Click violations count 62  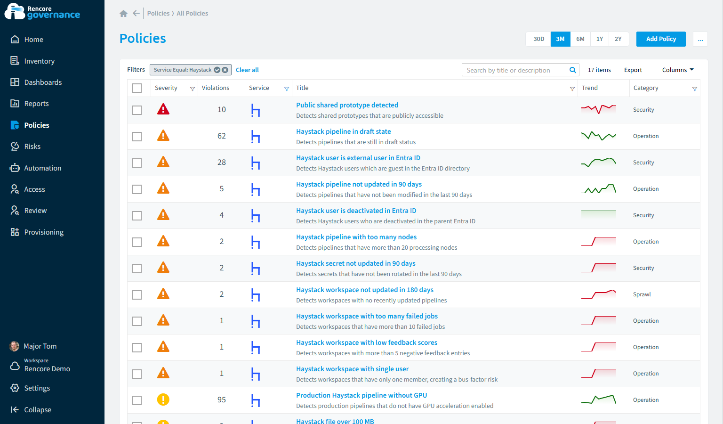pos(222,136)
